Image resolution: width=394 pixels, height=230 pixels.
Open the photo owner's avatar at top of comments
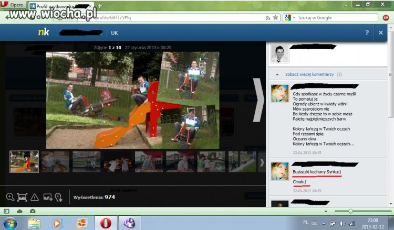279,53
